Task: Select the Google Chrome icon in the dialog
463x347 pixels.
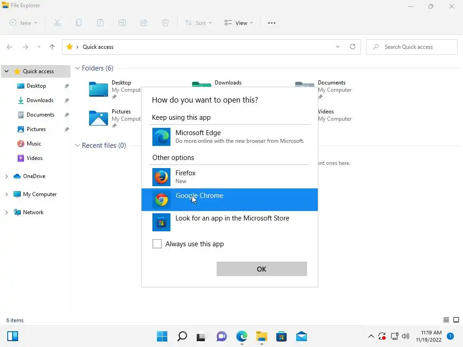Action: point(161,200)
